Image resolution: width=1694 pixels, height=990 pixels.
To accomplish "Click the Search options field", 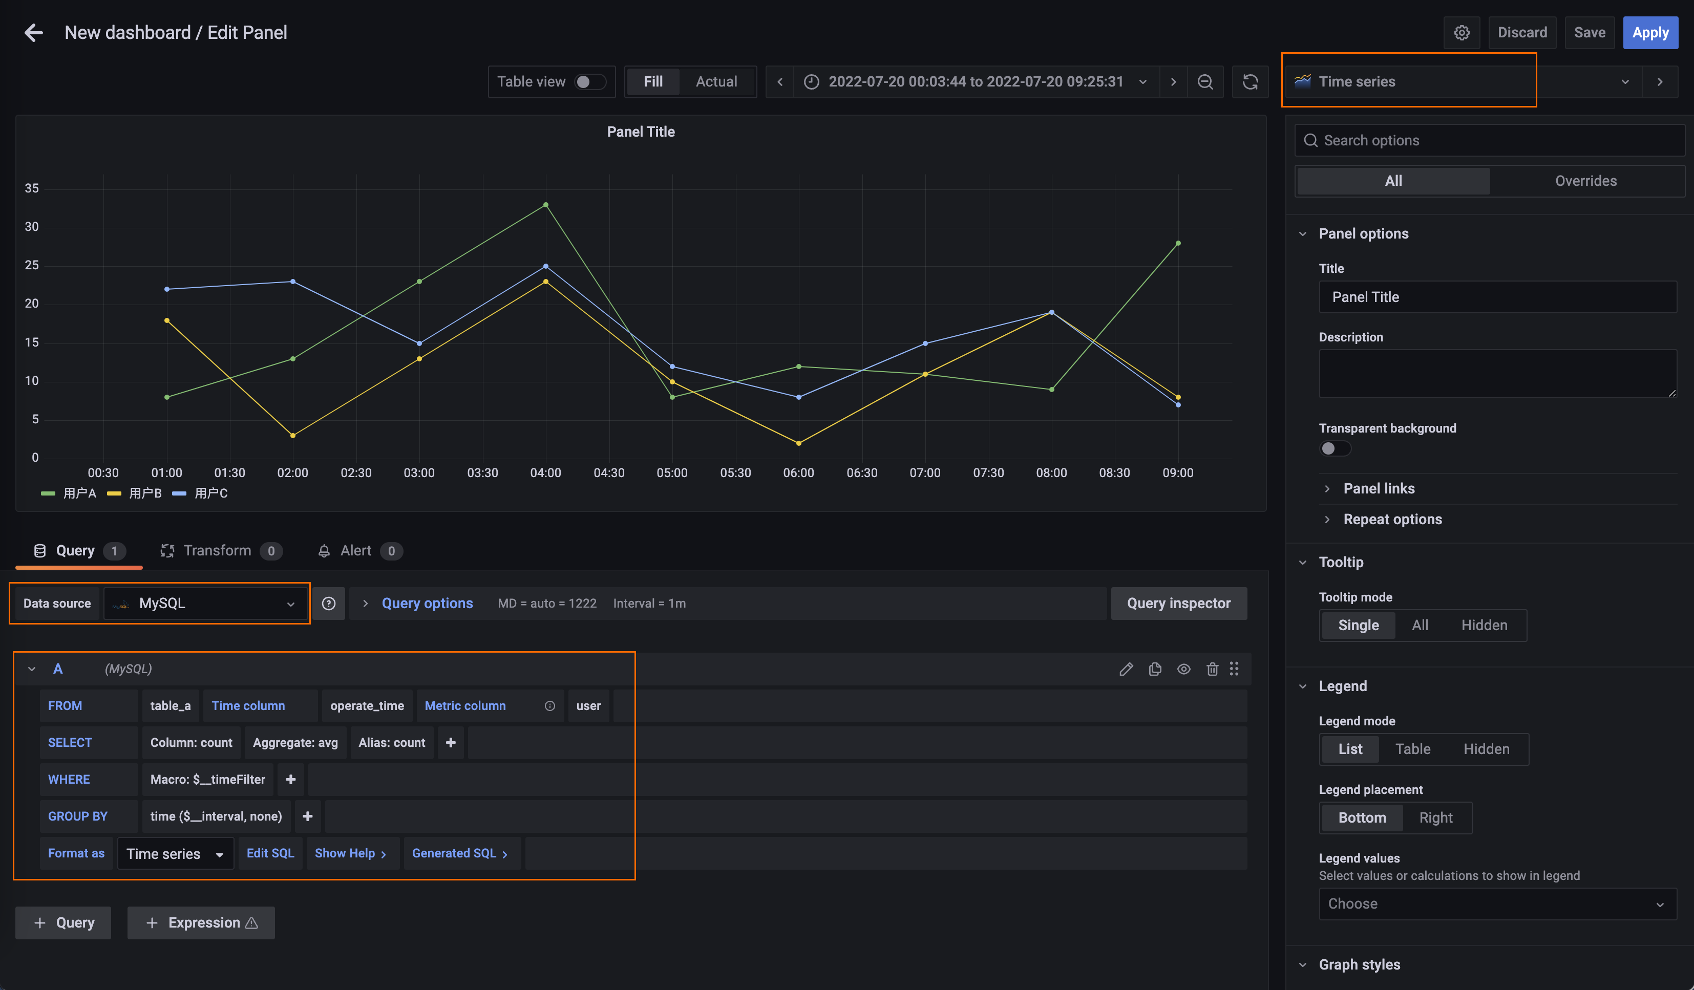I will coord(1489,140).
